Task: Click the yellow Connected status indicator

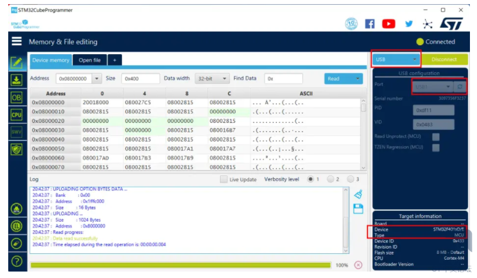Action: (420, 42)
